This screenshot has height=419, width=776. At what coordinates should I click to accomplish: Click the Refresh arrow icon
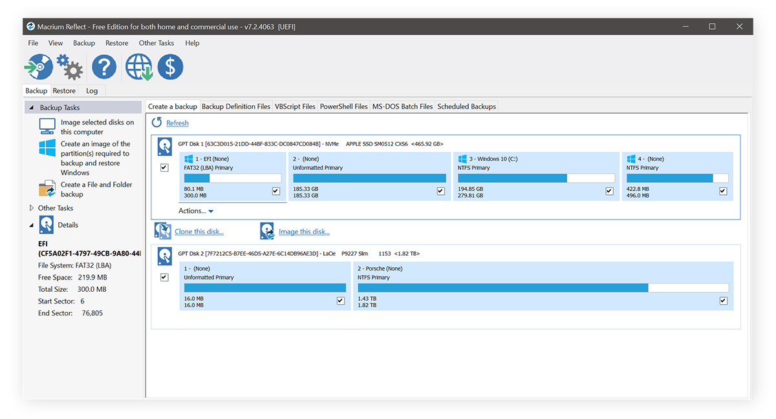(x=157, y=123)
